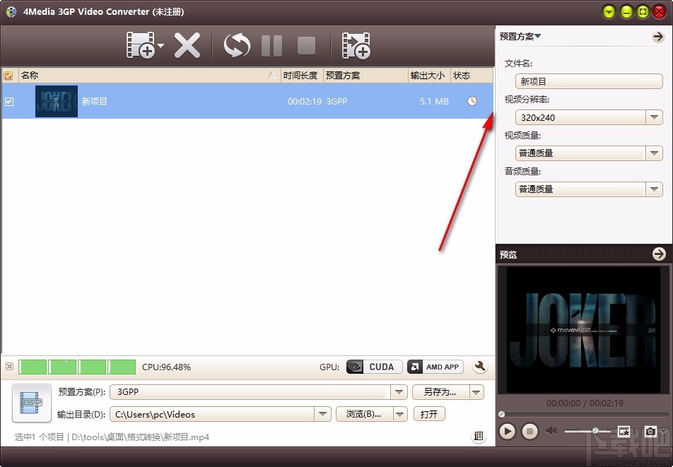Uncheck the 新项目 file checkbox
This screenshot has height=467, width=673.
9,101
